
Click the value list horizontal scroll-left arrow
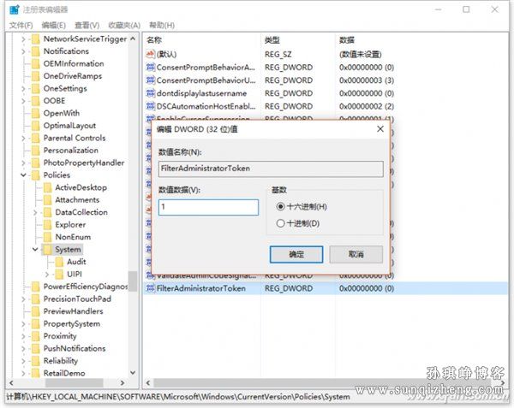148,382
